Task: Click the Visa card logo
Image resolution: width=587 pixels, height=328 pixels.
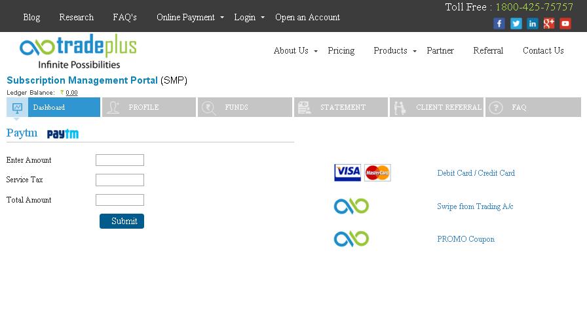Action: click(x=347, y=172)
